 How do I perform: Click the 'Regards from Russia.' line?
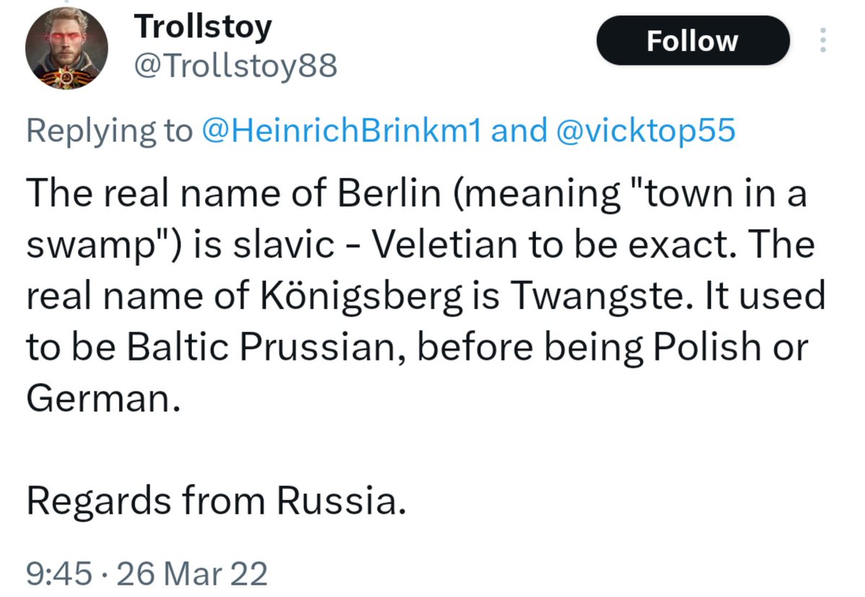point(216,501)
